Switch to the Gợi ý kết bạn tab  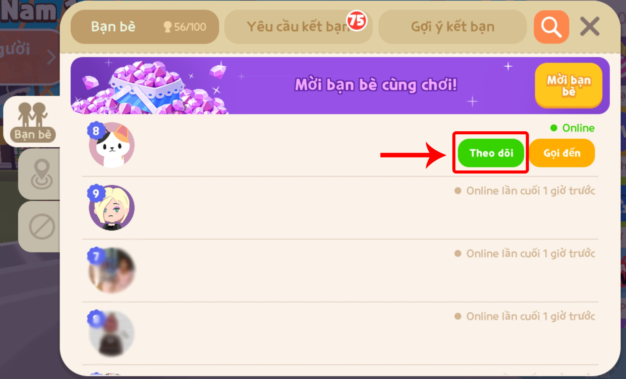point(452,27)
